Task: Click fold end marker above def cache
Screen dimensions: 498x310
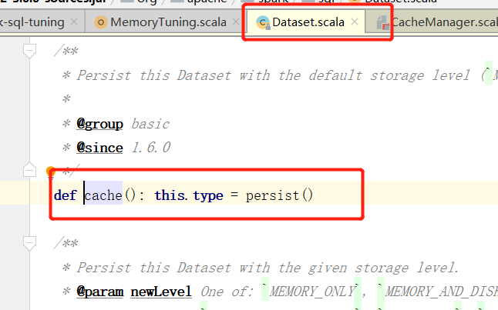Action: pyautogui.click(x=30, y=170)
